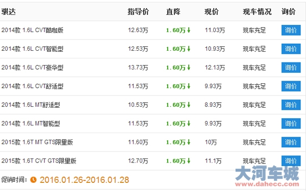This screenshot has width=306, height=191.
Task: Click 询价 button for 1.6L CVT舒适型
Action: point(291,86)
